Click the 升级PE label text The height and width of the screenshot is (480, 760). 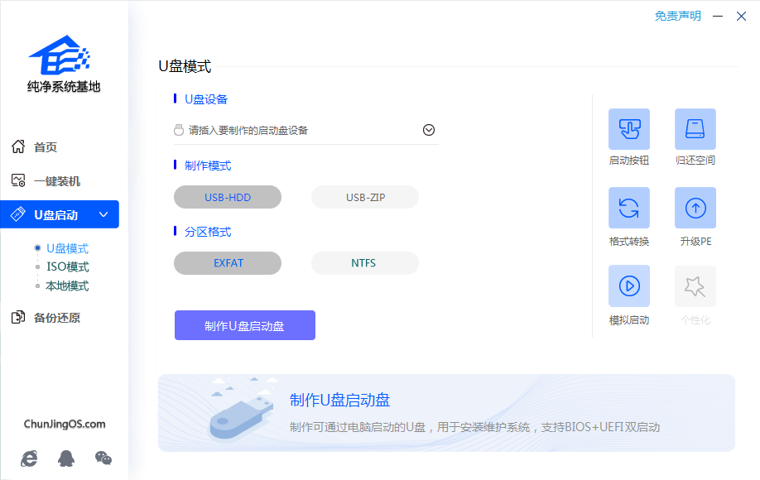pos(695,241)
